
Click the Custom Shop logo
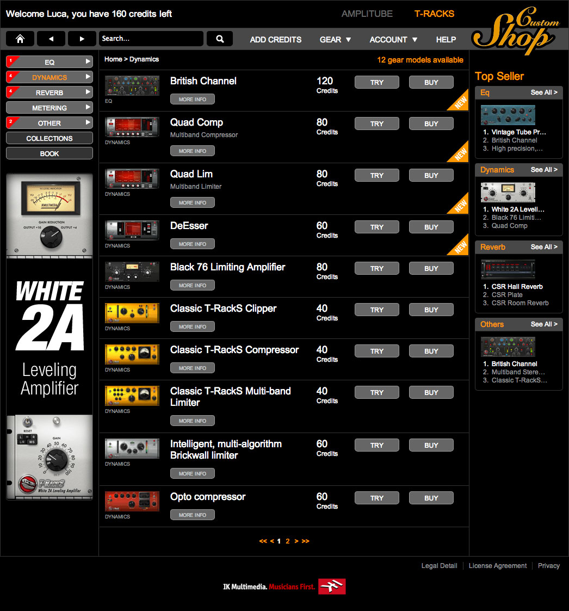[x=514, y=33]
